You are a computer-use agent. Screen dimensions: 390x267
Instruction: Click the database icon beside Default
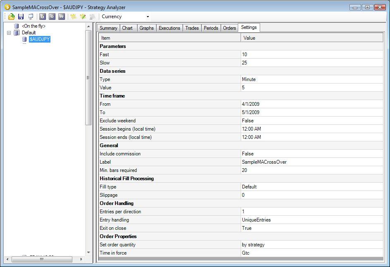click(17, 33)
